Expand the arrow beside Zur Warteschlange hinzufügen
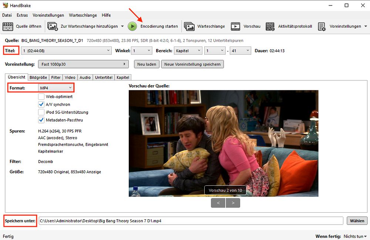Image resolution: width=370 pixels, height=240 pixels. click(122, 26)
